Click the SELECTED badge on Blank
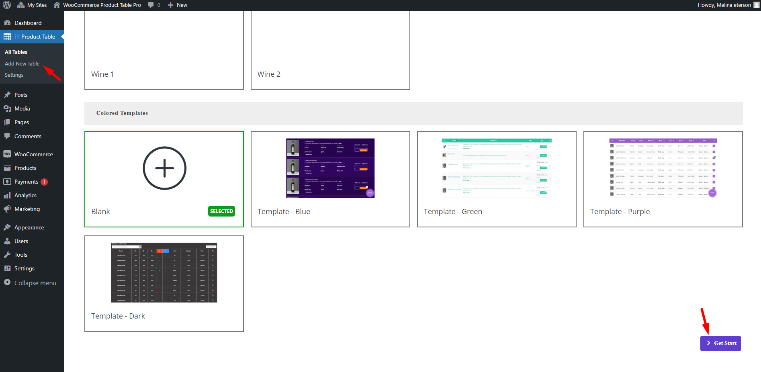761x372 pixels. tap(221, 211)
